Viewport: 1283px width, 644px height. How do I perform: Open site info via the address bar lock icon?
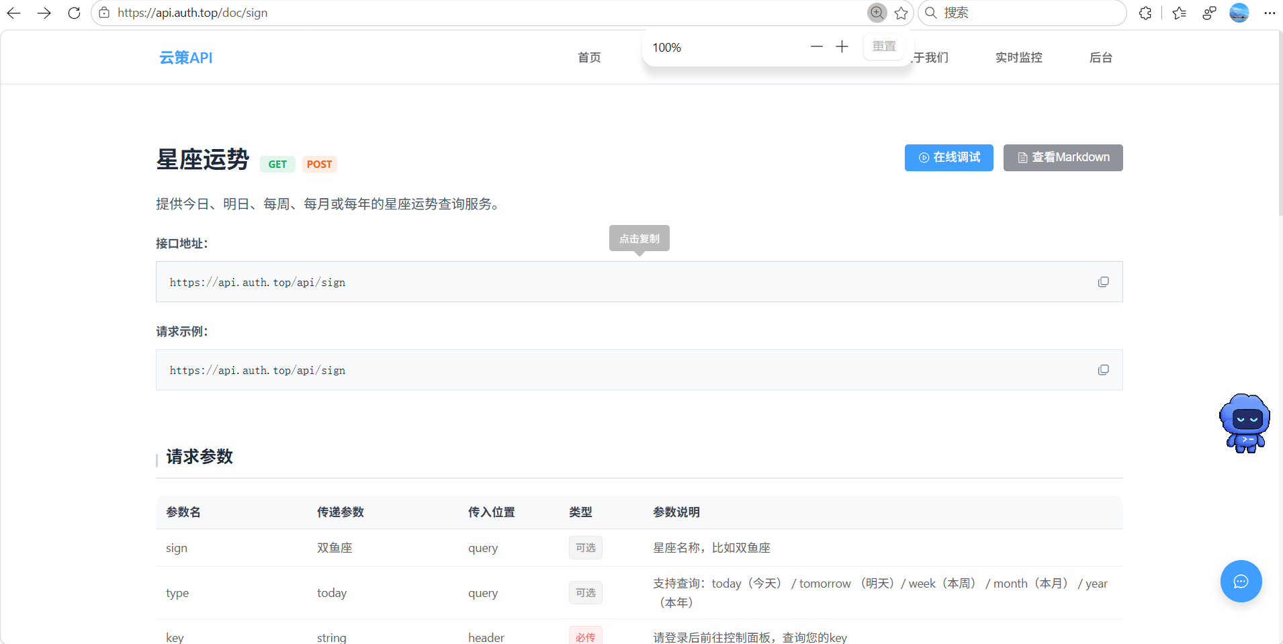coord(104,13)
